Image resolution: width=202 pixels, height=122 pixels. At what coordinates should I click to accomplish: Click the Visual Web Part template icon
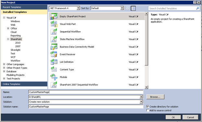54,24
